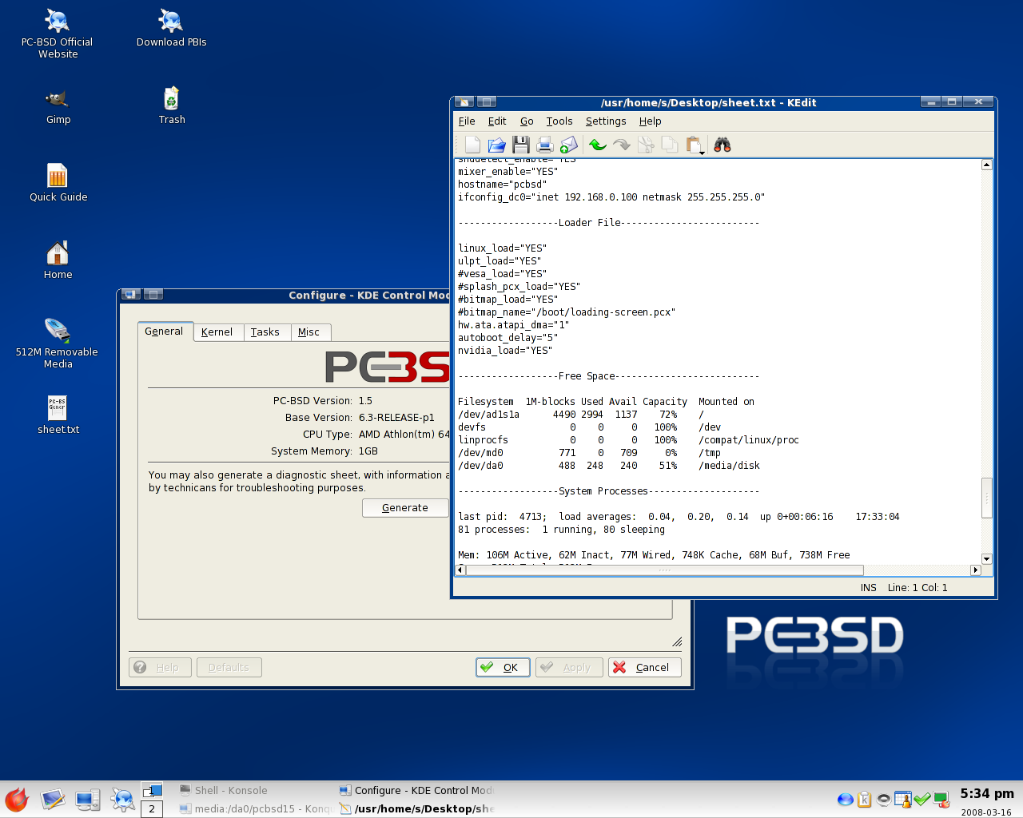Click the KEdit vertical scrollbar up arrow
This screenshot has width=1023, height=818.
click(x=987, y=165)
